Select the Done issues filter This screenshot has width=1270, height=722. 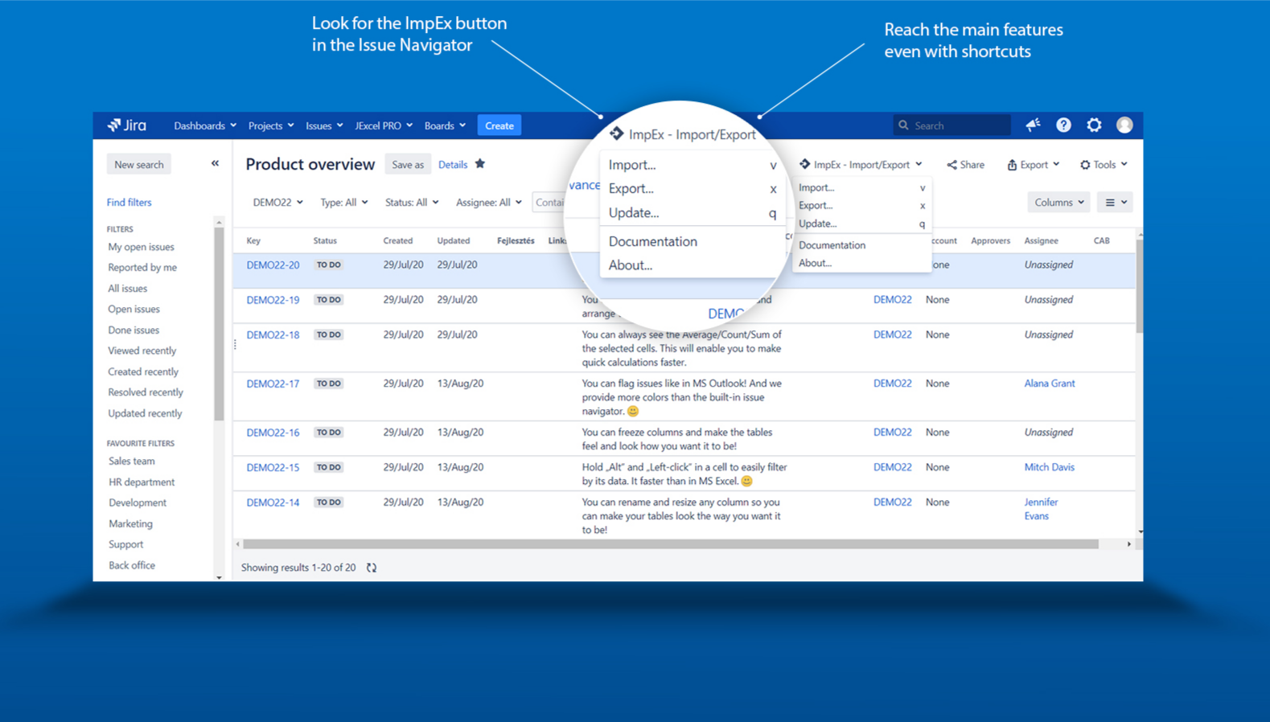click(x=134, y=330)
